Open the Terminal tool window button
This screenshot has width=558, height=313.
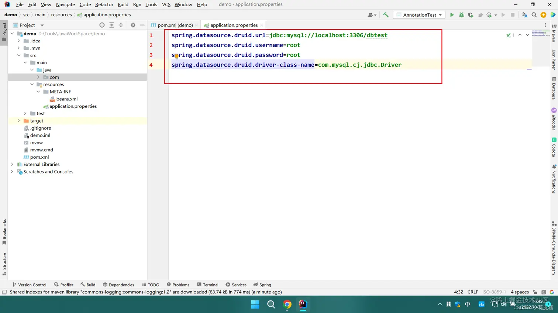point(208,285)
